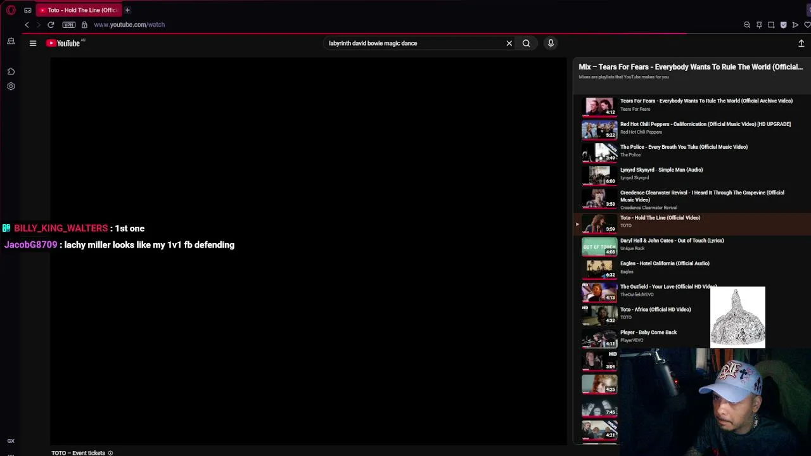Open the zoom-out magnifier in toolbar
Image resolution: width=811 pixels, height=456 pixels.
click(747, 25)
